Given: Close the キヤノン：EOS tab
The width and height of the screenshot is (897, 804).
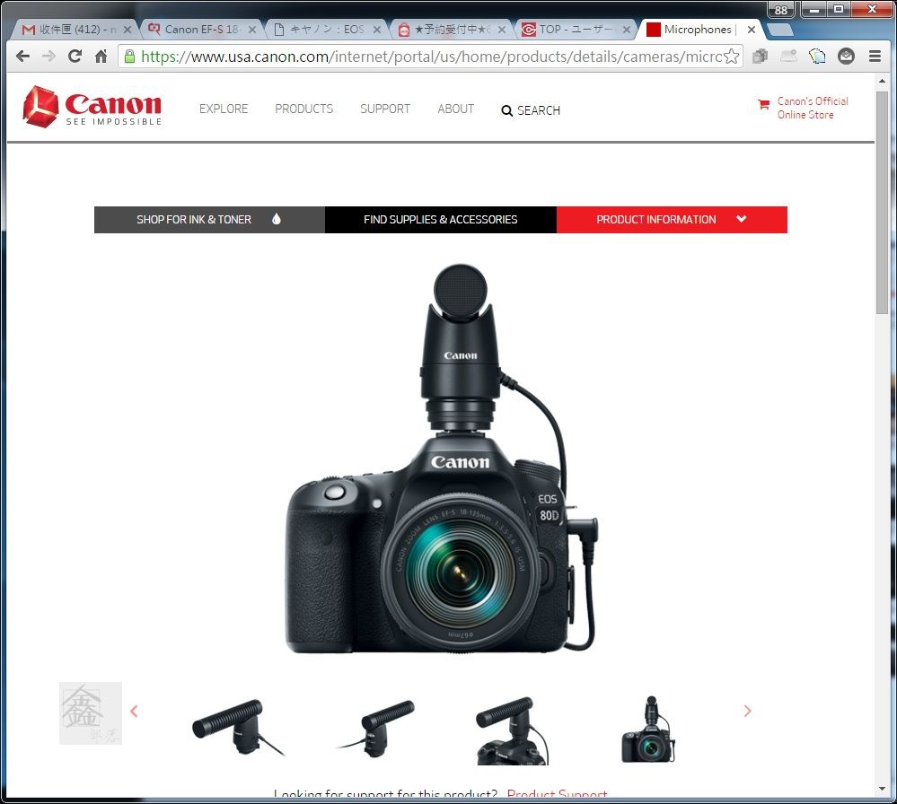Looking at the screenshot, I should pos(377,30).
